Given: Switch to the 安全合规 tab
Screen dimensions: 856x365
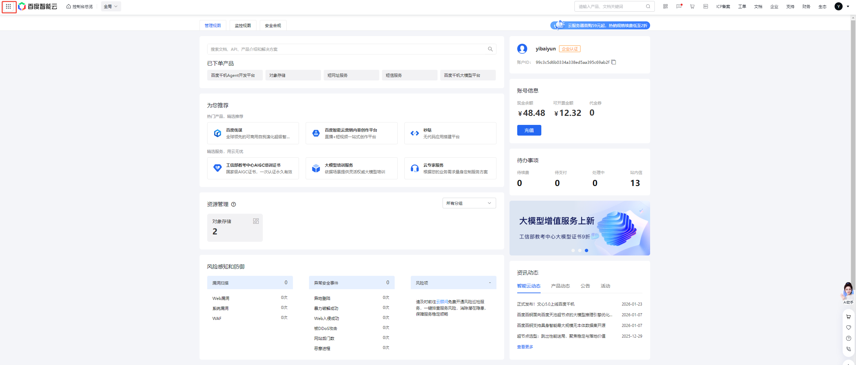Looking at the screenshot, I should pyautogui.click(x=273, y=26).
